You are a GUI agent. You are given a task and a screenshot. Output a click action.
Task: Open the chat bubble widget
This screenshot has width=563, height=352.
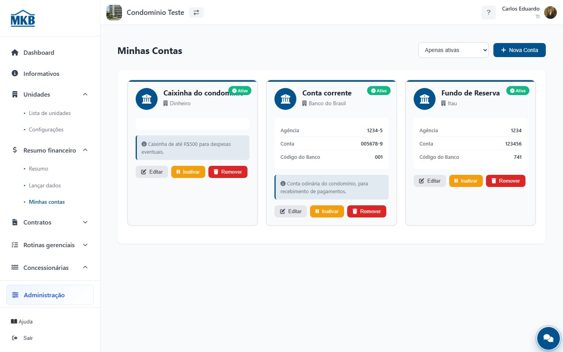point(549,338)
